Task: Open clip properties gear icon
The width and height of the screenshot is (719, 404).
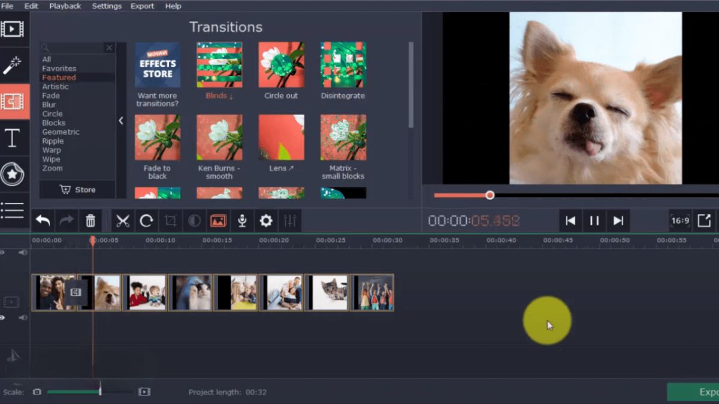Action: [265, 220]
